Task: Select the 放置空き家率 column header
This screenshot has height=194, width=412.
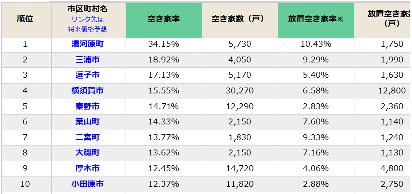Action: pyautogui.click(x=316, y=19)
